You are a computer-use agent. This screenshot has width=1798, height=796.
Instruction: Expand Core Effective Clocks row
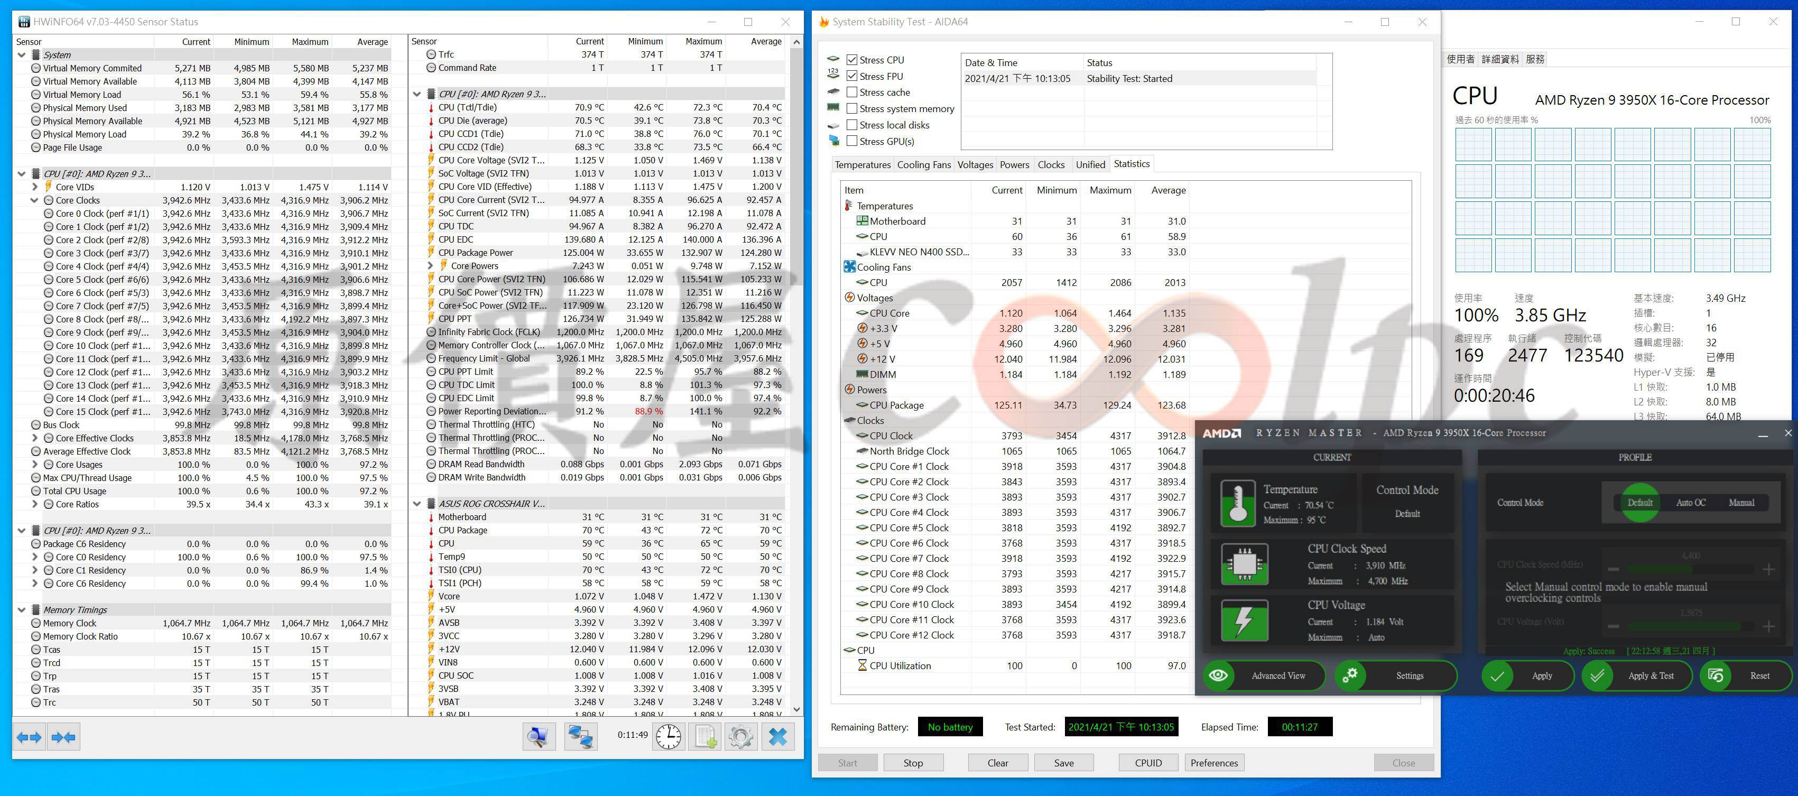coord(35,439)
